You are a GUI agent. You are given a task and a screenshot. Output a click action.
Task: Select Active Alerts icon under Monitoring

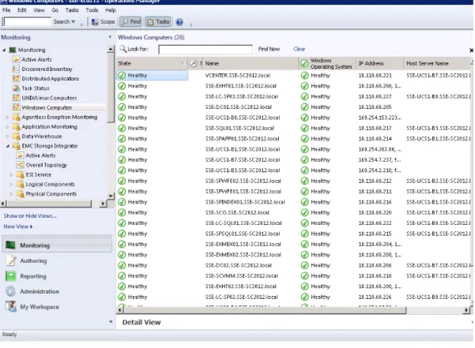[x=16, y=59]
